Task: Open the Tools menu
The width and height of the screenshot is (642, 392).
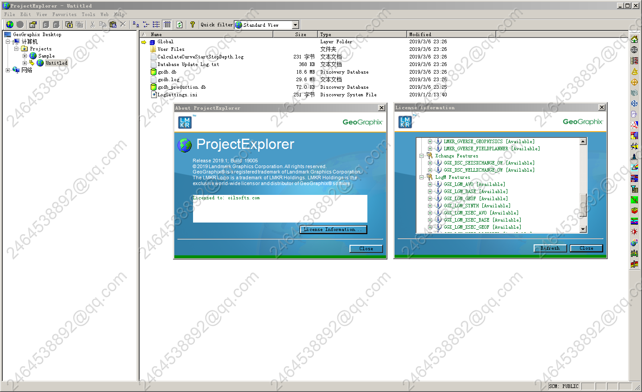Action: coord(88,14)
